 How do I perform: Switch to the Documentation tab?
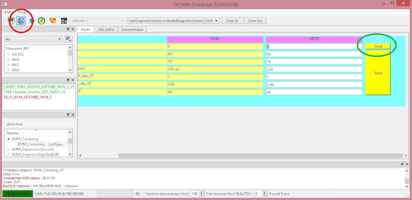click(x=133, y=30)
